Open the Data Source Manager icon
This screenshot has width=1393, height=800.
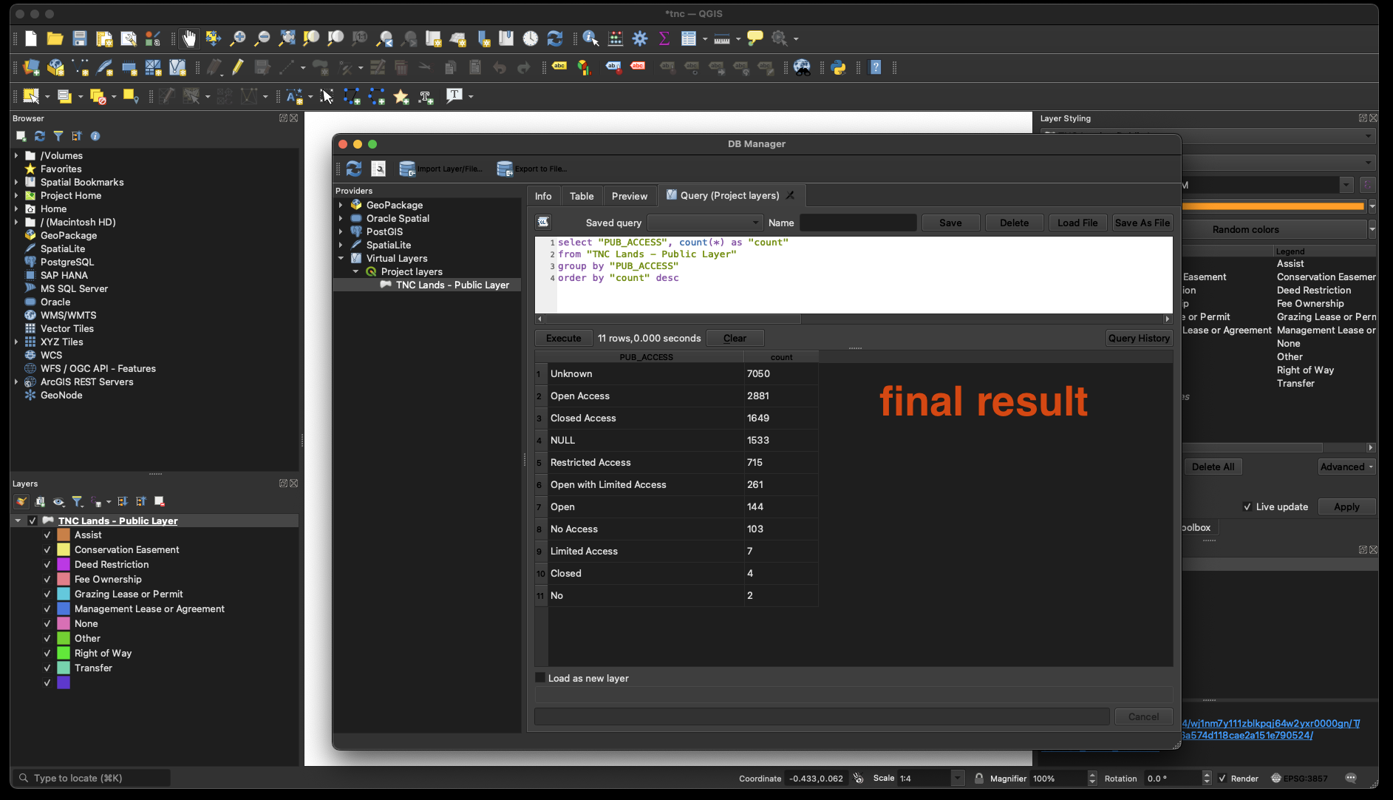click(x=31, y=67)
